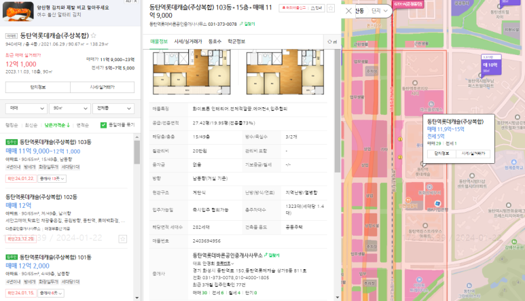This screenshot has height=301, width=525.
Task: Click the 확인 24.01.15. badge on 101동 listing
Action: coord(20,293)
